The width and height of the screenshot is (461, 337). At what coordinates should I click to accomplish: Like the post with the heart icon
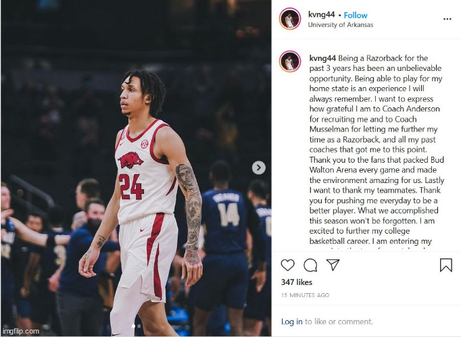coord(287,265)
